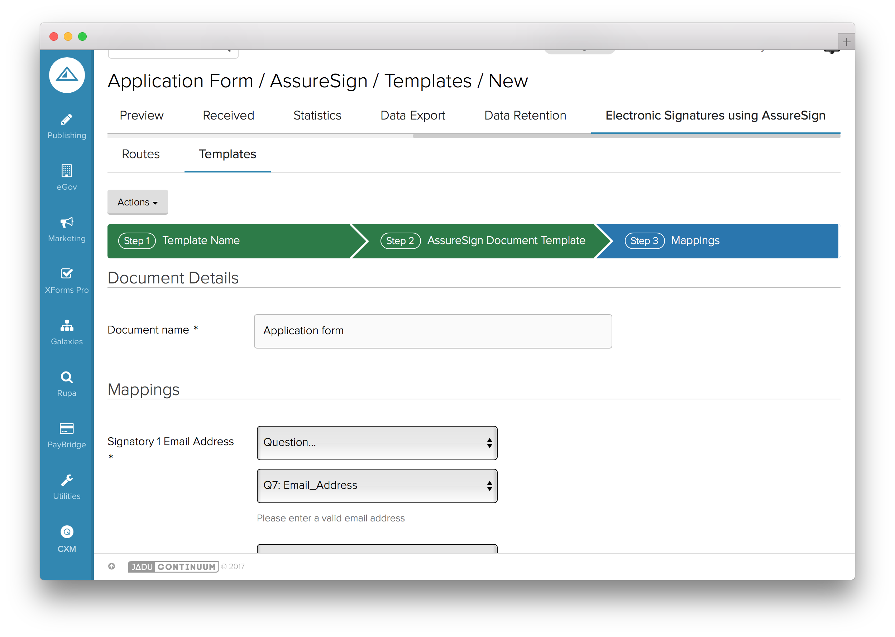
Task: Open the Utilities wrench icon
Action: click(66, 480)
